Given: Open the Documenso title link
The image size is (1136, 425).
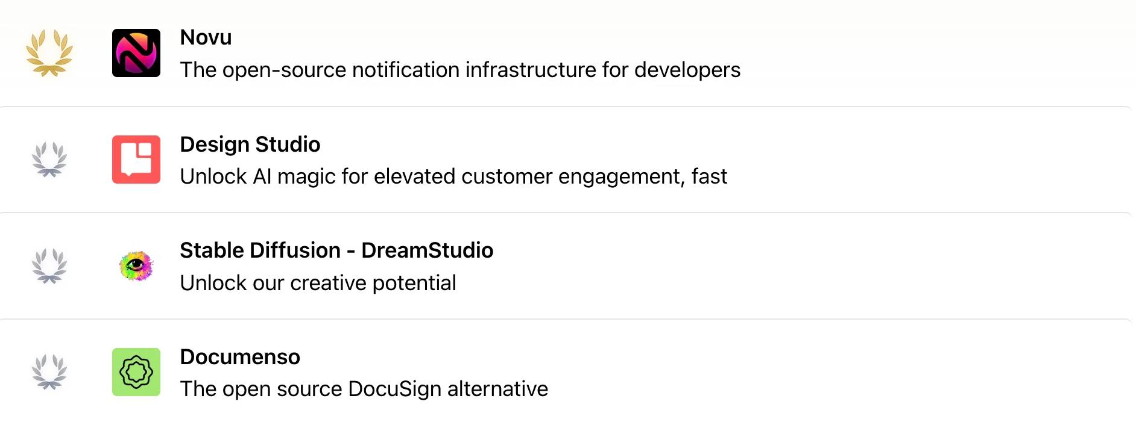Looking at the screenshot, I should (240, 357).
